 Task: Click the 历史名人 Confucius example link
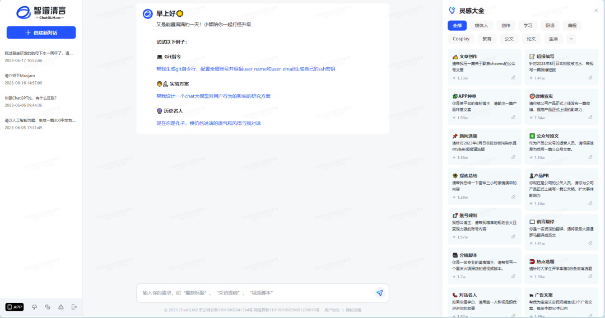click(x=208, y=123)
